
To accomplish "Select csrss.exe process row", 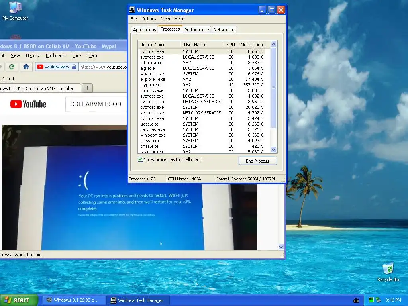I will pos(202,141).
